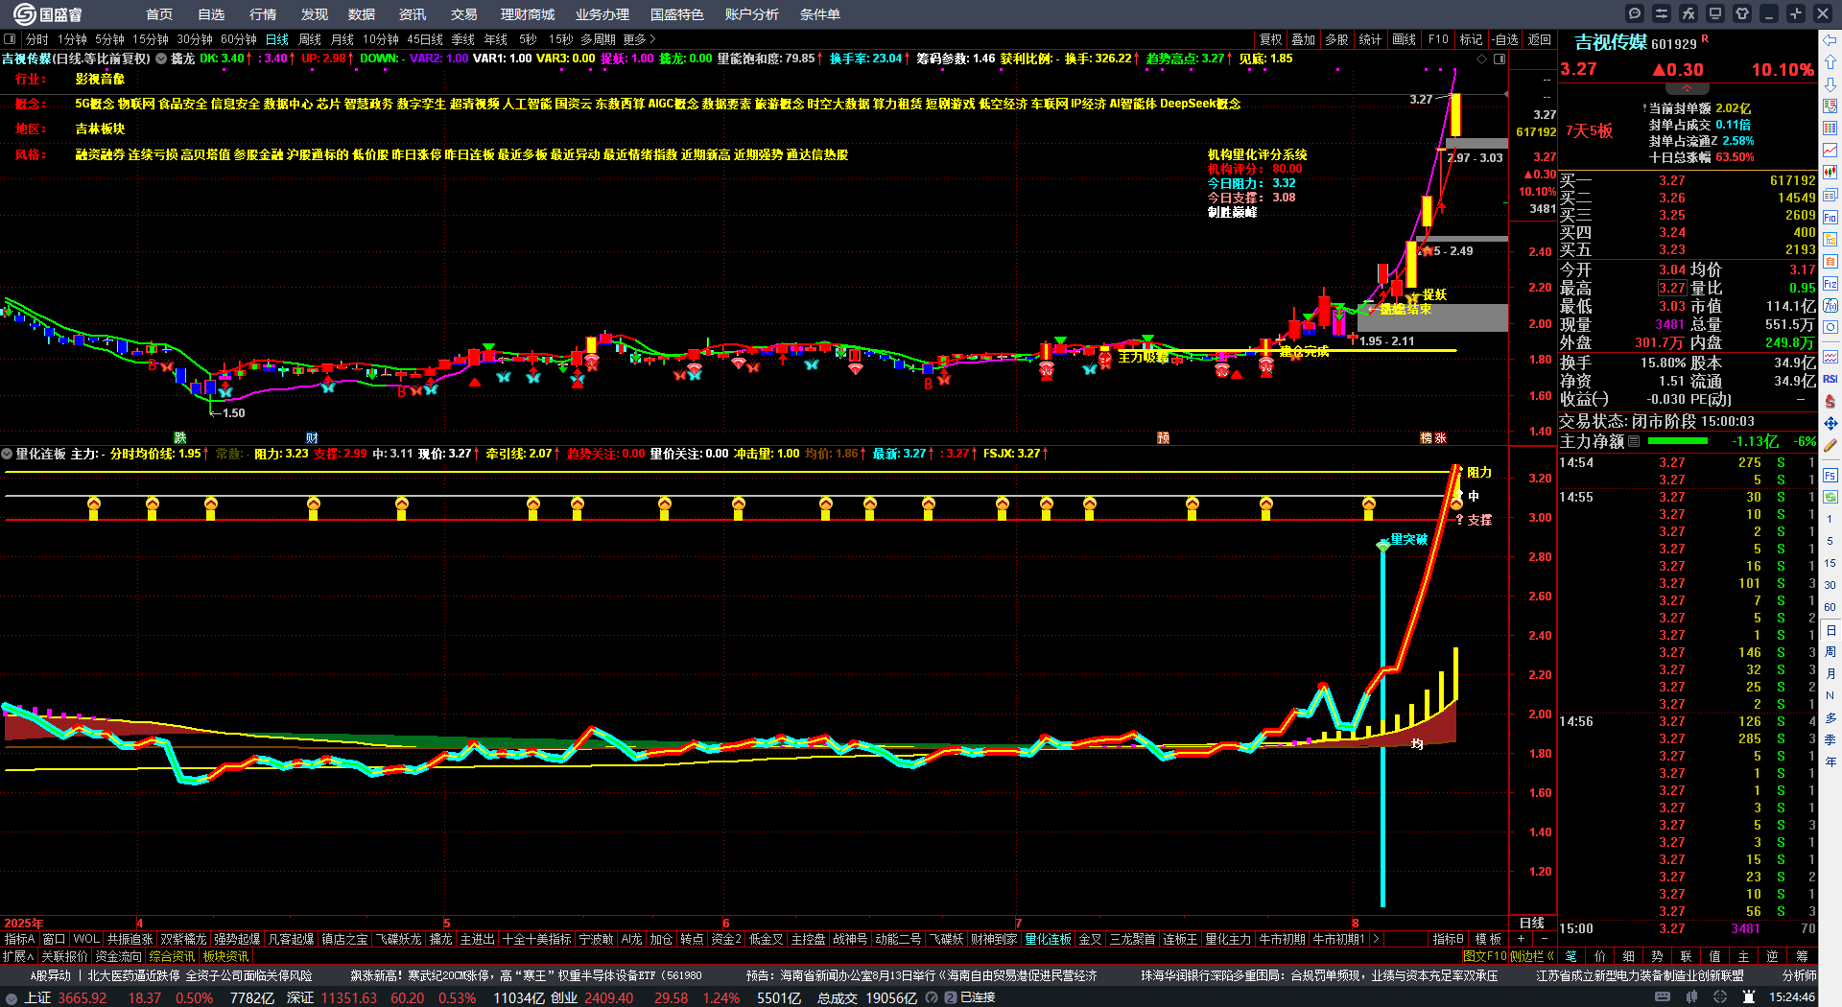Click the Guosheng logo at top left
This screenshot has width=1842, height=1007.
pos(48,14)
